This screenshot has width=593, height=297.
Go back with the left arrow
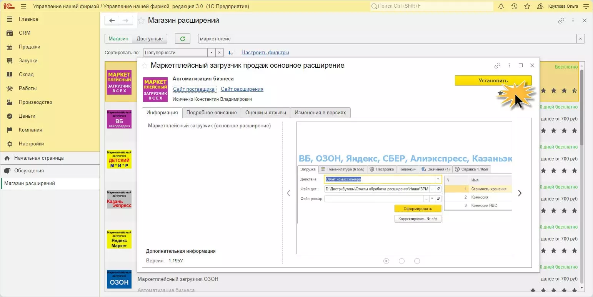point(112,21)
